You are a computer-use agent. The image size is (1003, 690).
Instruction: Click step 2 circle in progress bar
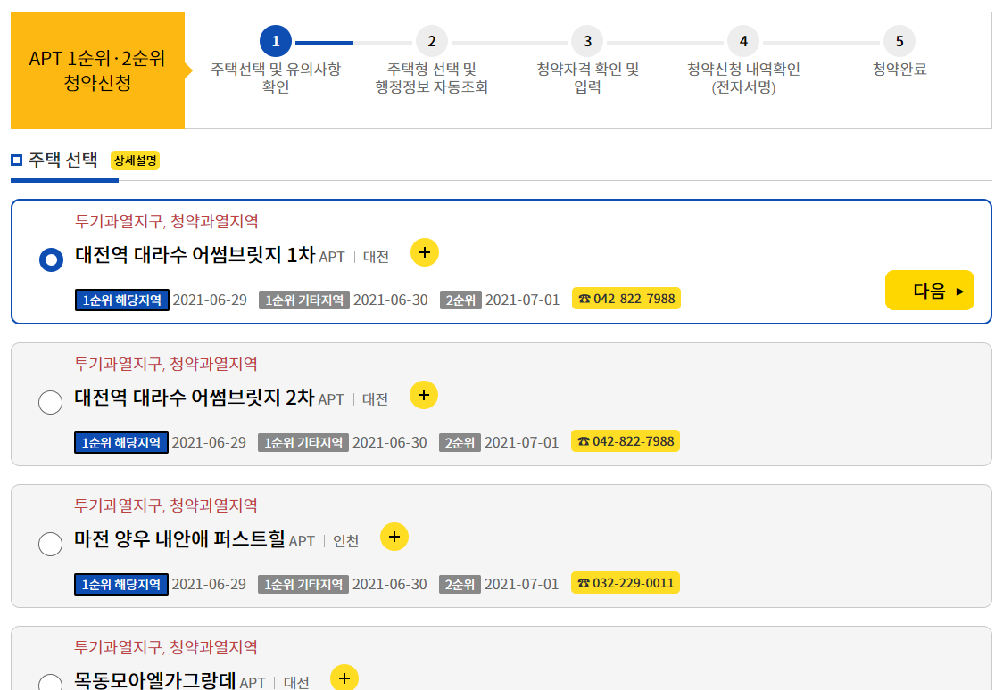[432, 41]
